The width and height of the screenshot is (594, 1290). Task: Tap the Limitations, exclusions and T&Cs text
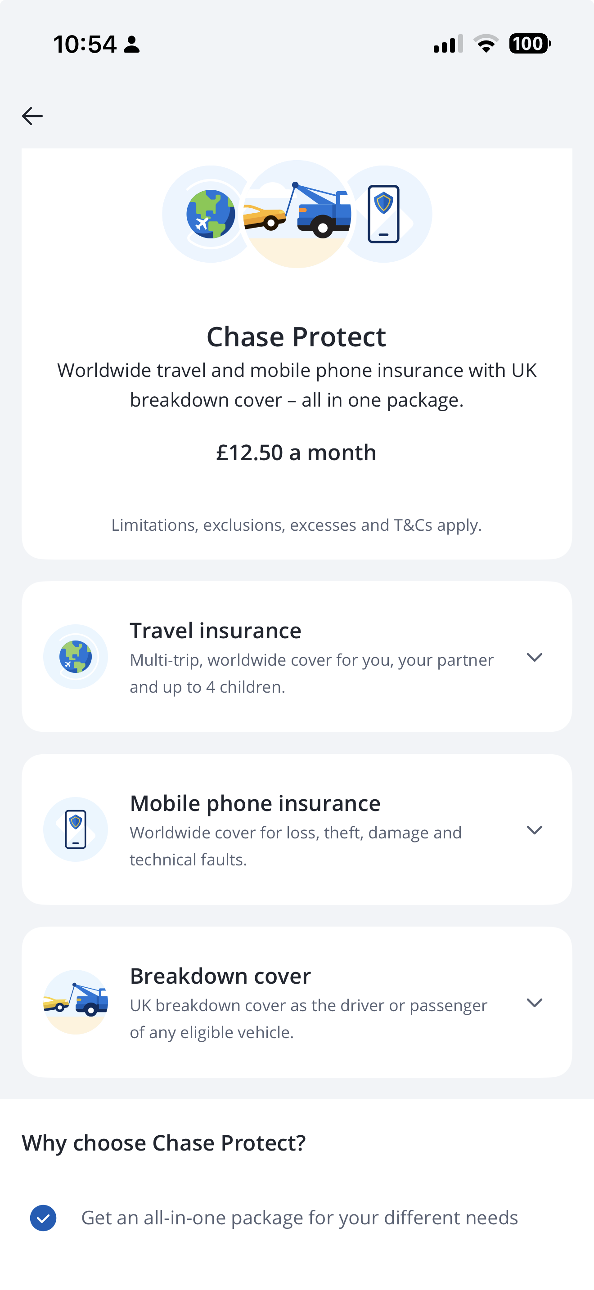pos(297,525)
